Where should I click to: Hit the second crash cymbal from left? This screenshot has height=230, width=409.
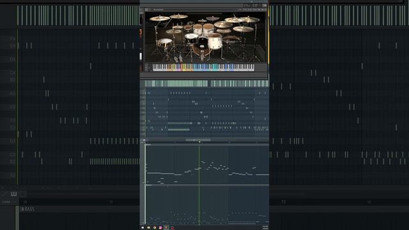[179, 17]
